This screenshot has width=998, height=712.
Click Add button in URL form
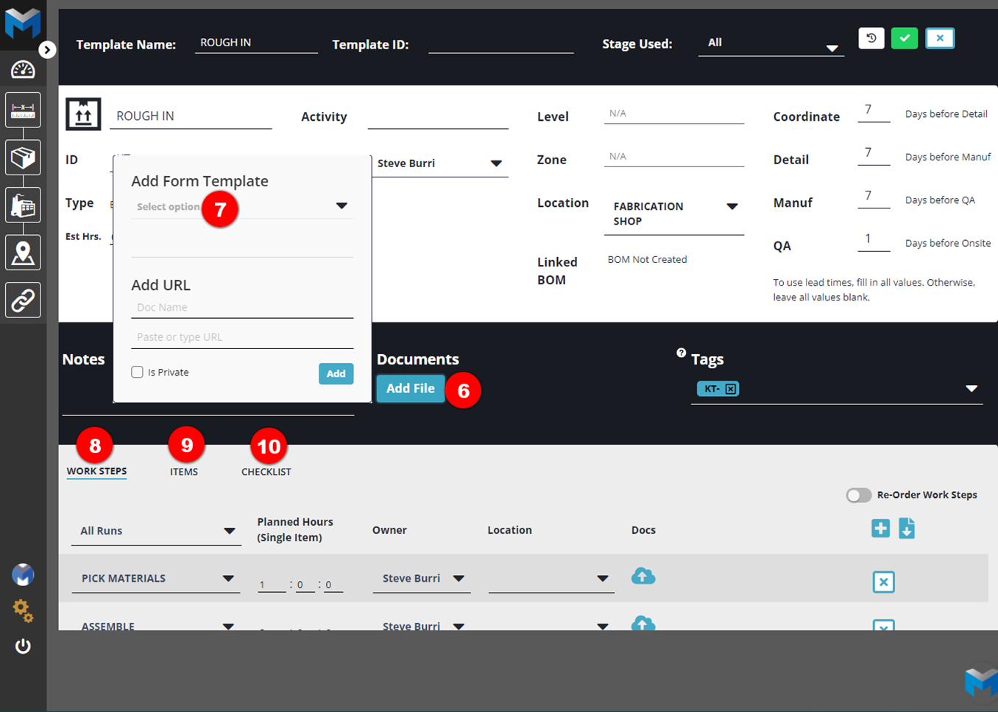336,373
